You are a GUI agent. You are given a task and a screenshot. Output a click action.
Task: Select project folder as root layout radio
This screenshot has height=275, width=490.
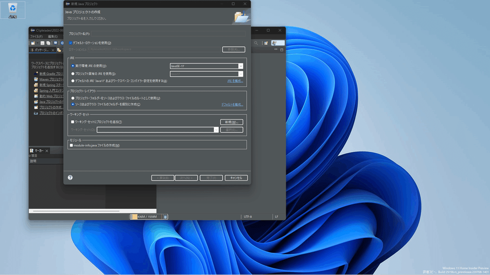tap(73, 98)
